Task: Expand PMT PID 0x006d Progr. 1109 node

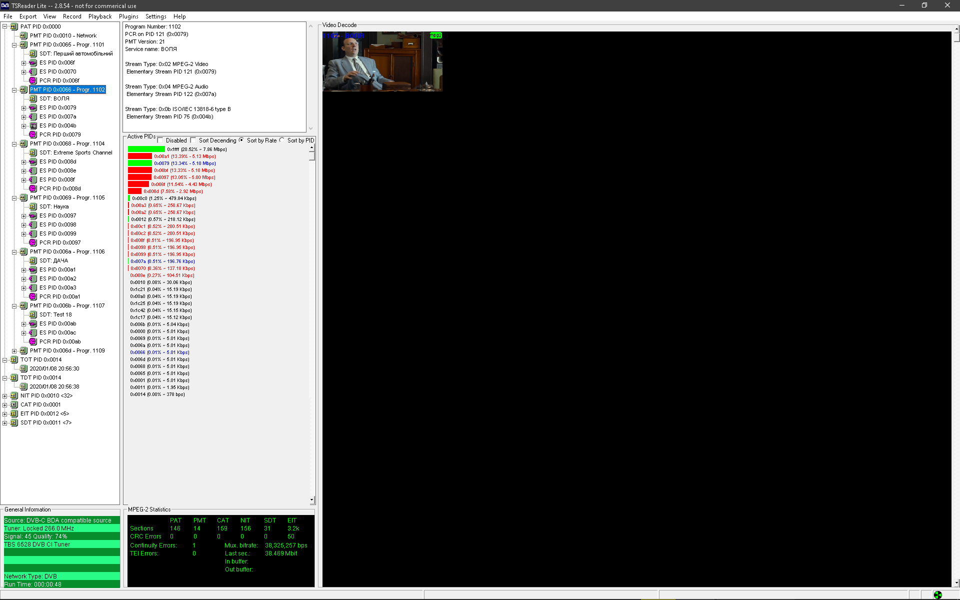Action: point(14,350)
